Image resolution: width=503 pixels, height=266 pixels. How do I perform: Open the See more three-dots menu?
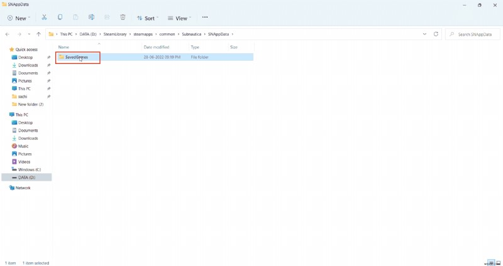tap(204, 18)
